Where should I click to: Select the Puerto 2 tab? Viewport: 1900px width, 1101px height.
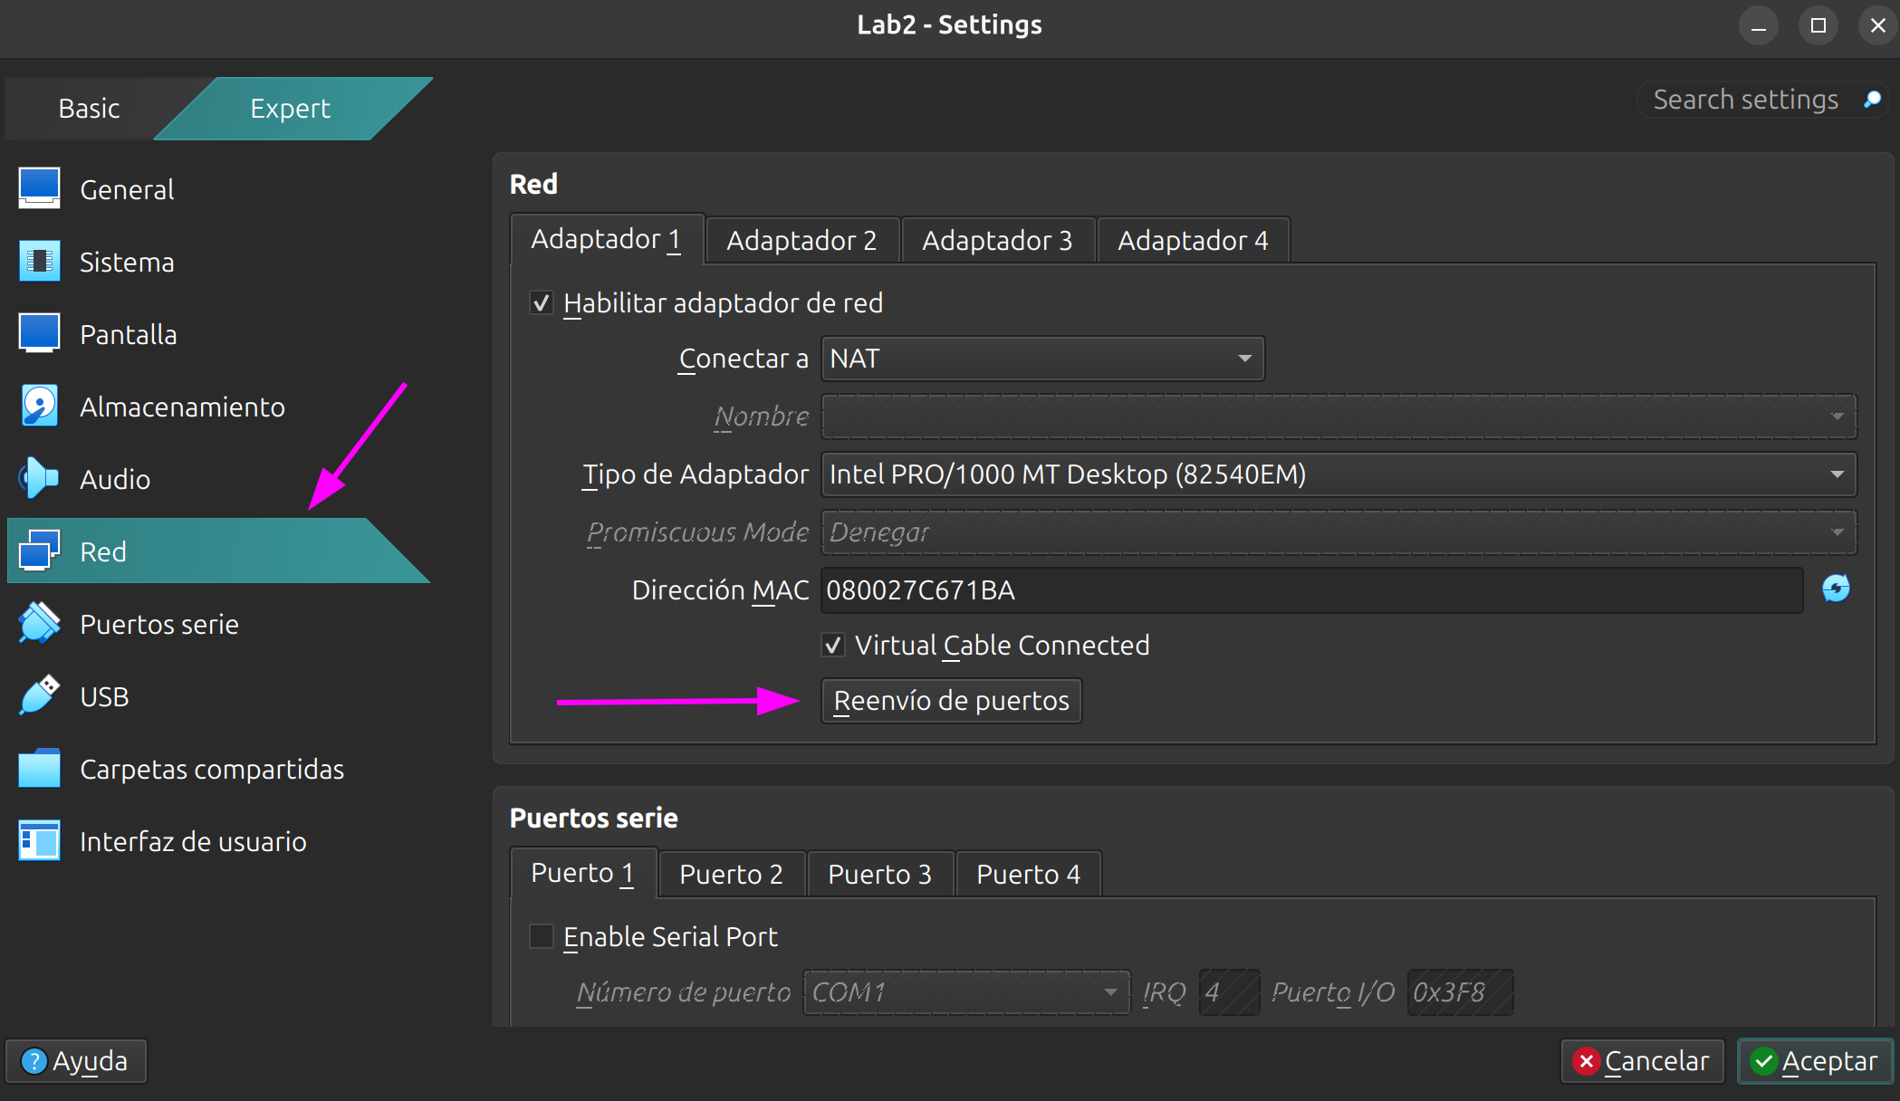731,874
